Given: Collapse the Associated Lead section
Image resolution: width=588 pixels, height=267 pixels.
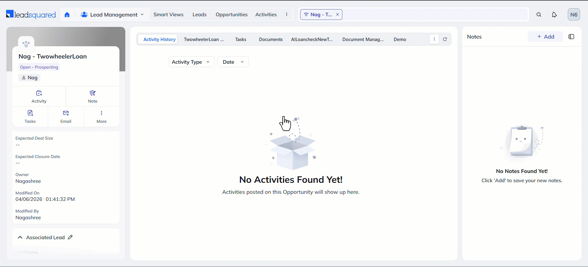Looking at the screenshot, I should tap(20, 237).
